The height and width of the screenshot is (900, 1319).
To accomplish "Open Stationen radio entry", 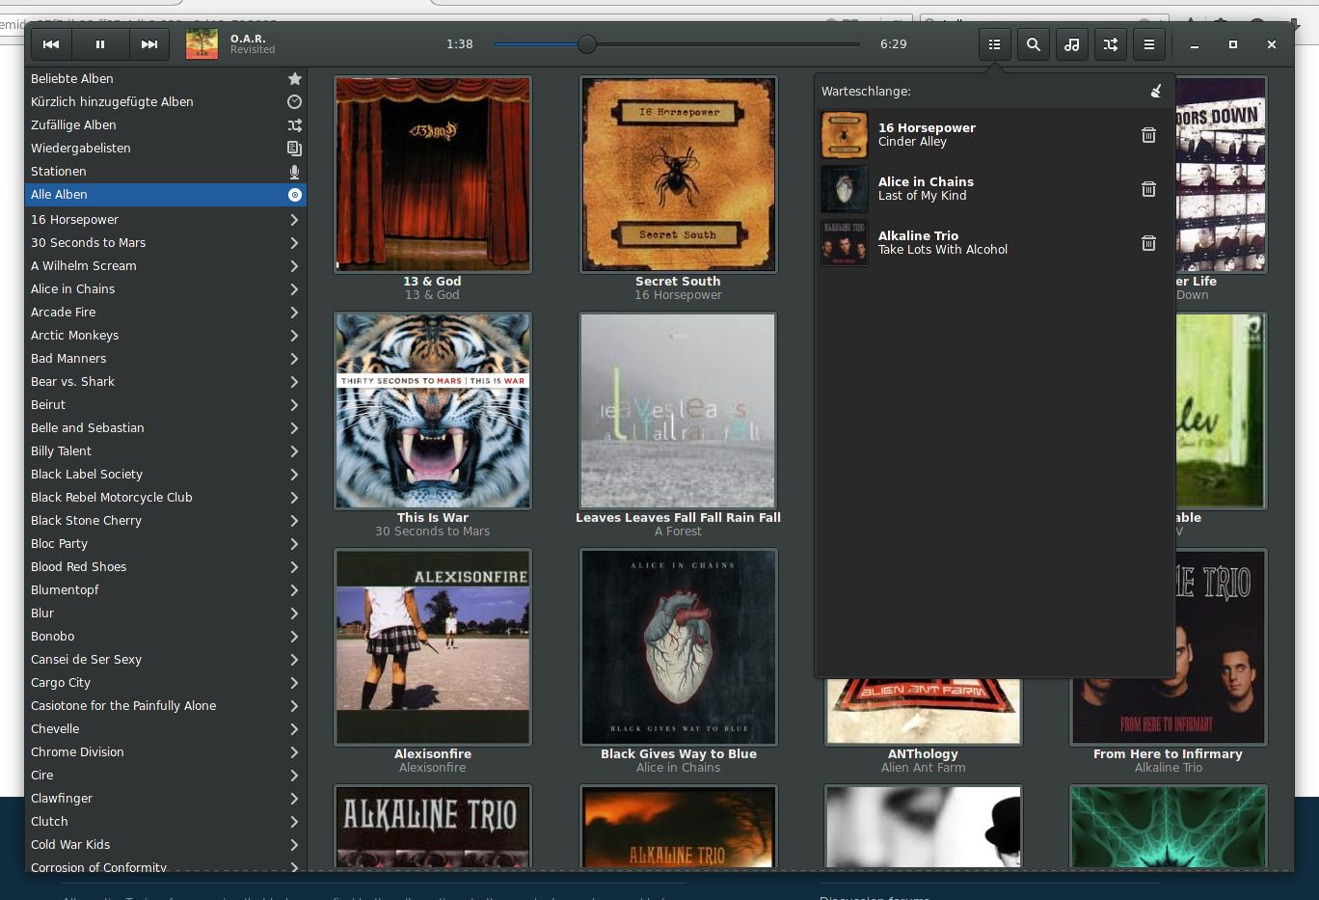I will (166, 172).
